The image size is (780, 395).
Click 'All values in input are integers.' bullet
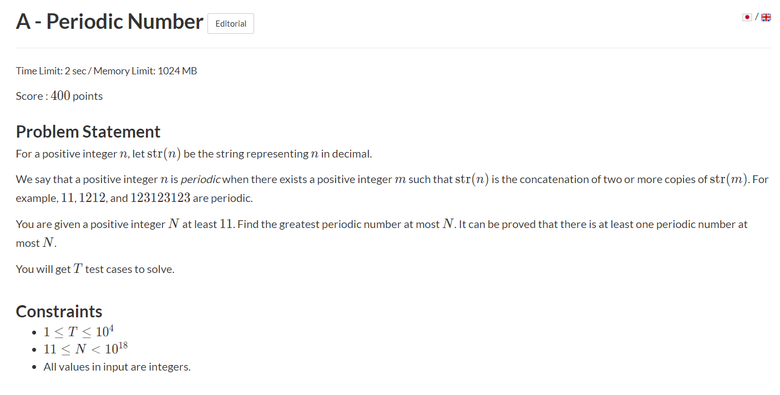(117, 367)
